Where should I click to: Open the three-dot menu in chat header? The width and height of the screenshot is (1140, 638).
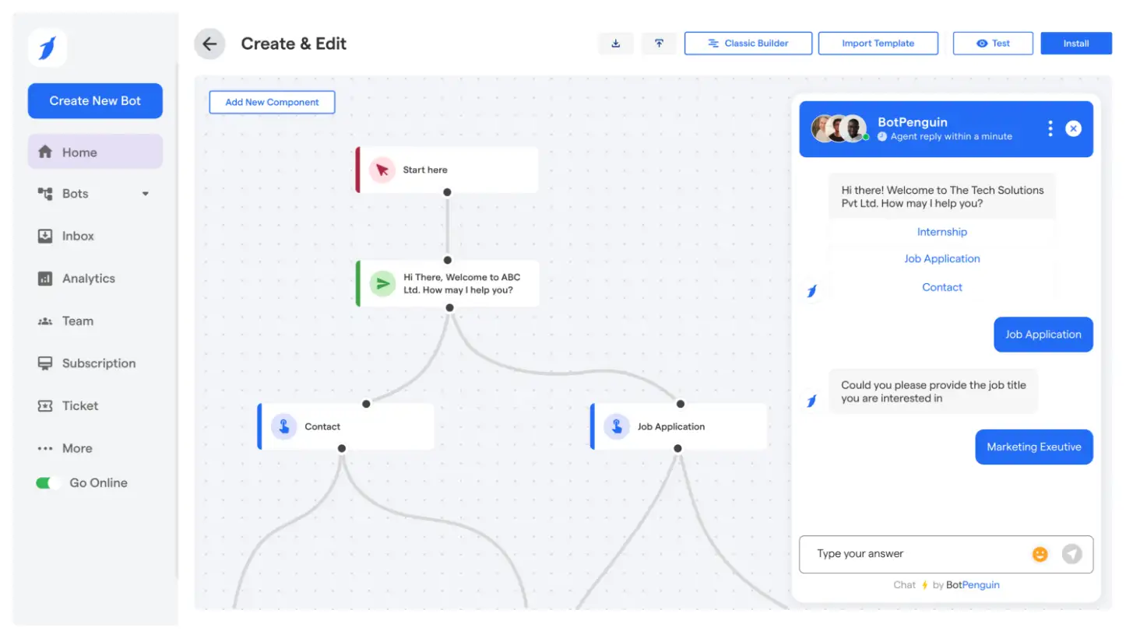pyautogui.click(x=1050, y=128)
